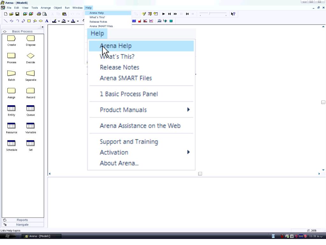Click the Paste clipboard icon
The height and width of the screenshot is (245, 326).
pos(64,14)
